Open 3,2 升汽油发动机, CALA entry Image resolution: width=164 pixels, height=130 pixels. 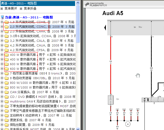42,41
